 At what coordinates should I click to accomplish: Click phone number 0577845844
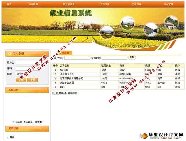[x=125, y=74]
